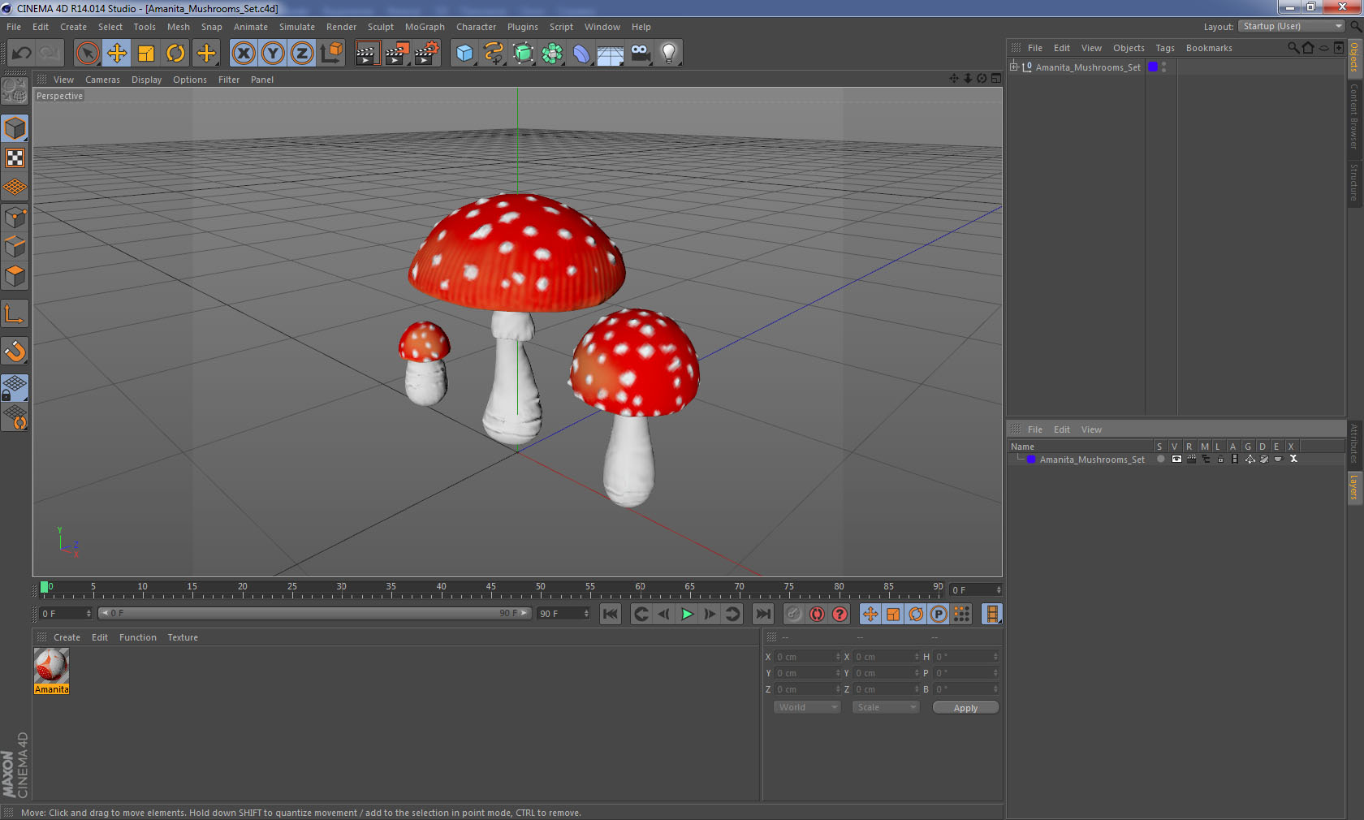The width and height of the screenshot is (1364, 820).
Task: Click the Undo arrow icon
Action: [21, 54]
